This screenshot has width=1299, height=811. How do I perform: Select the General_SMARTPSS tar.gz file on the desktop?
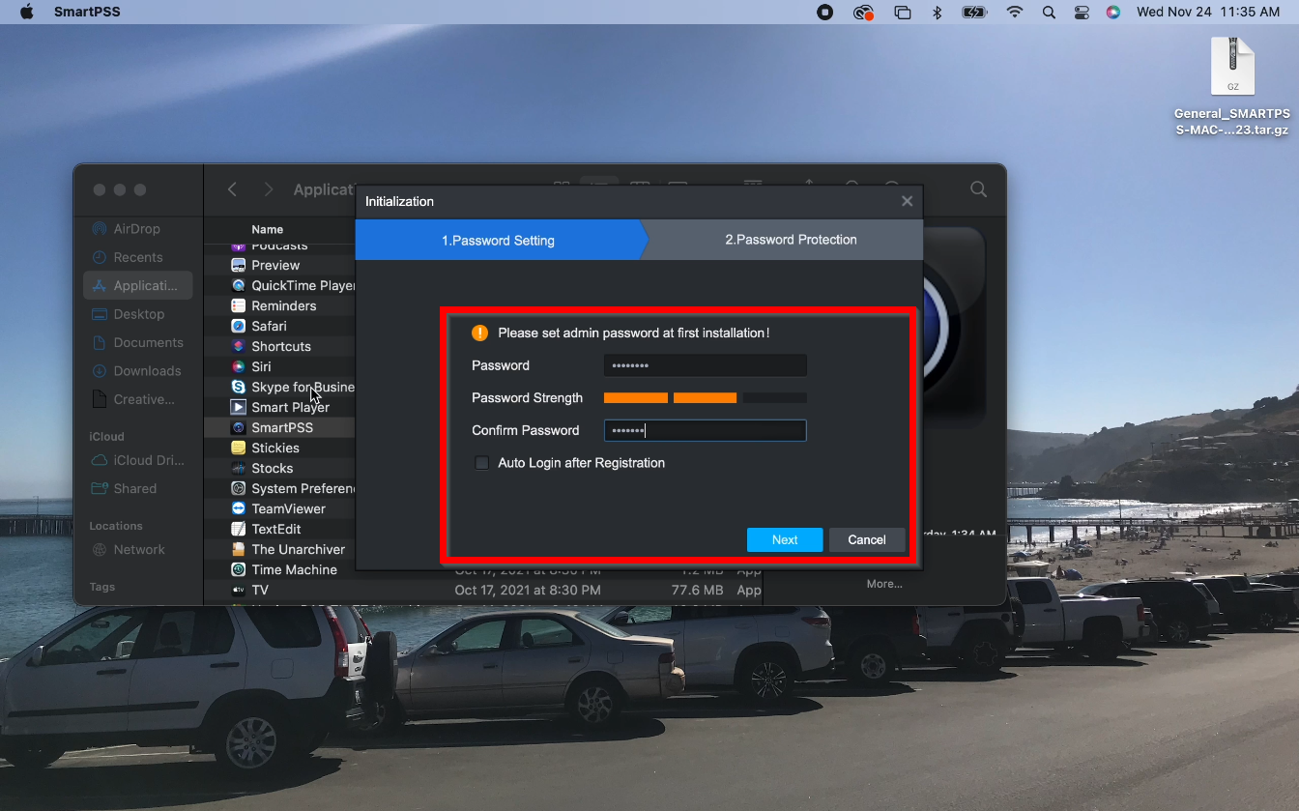pos(1232,86)
